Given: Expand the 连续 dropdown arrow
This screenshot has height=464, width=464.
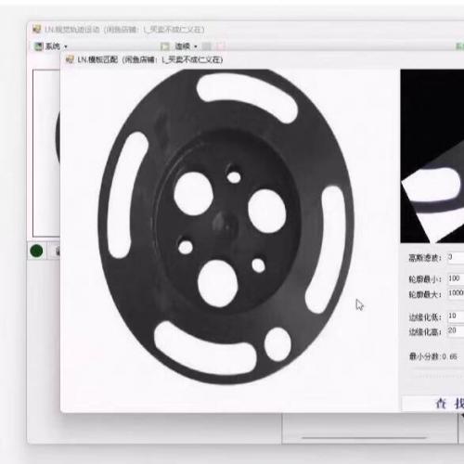Looking at the screenshot, I should tap(196, 46).
